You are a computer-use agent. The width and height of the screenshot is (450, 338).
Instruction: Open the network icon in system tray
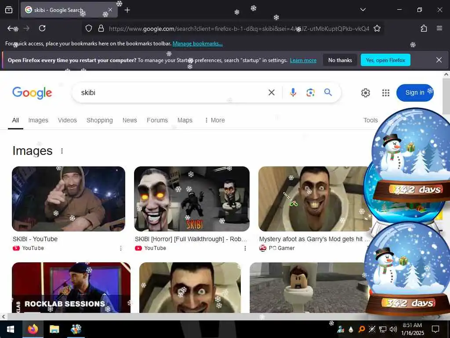point(383,329)
